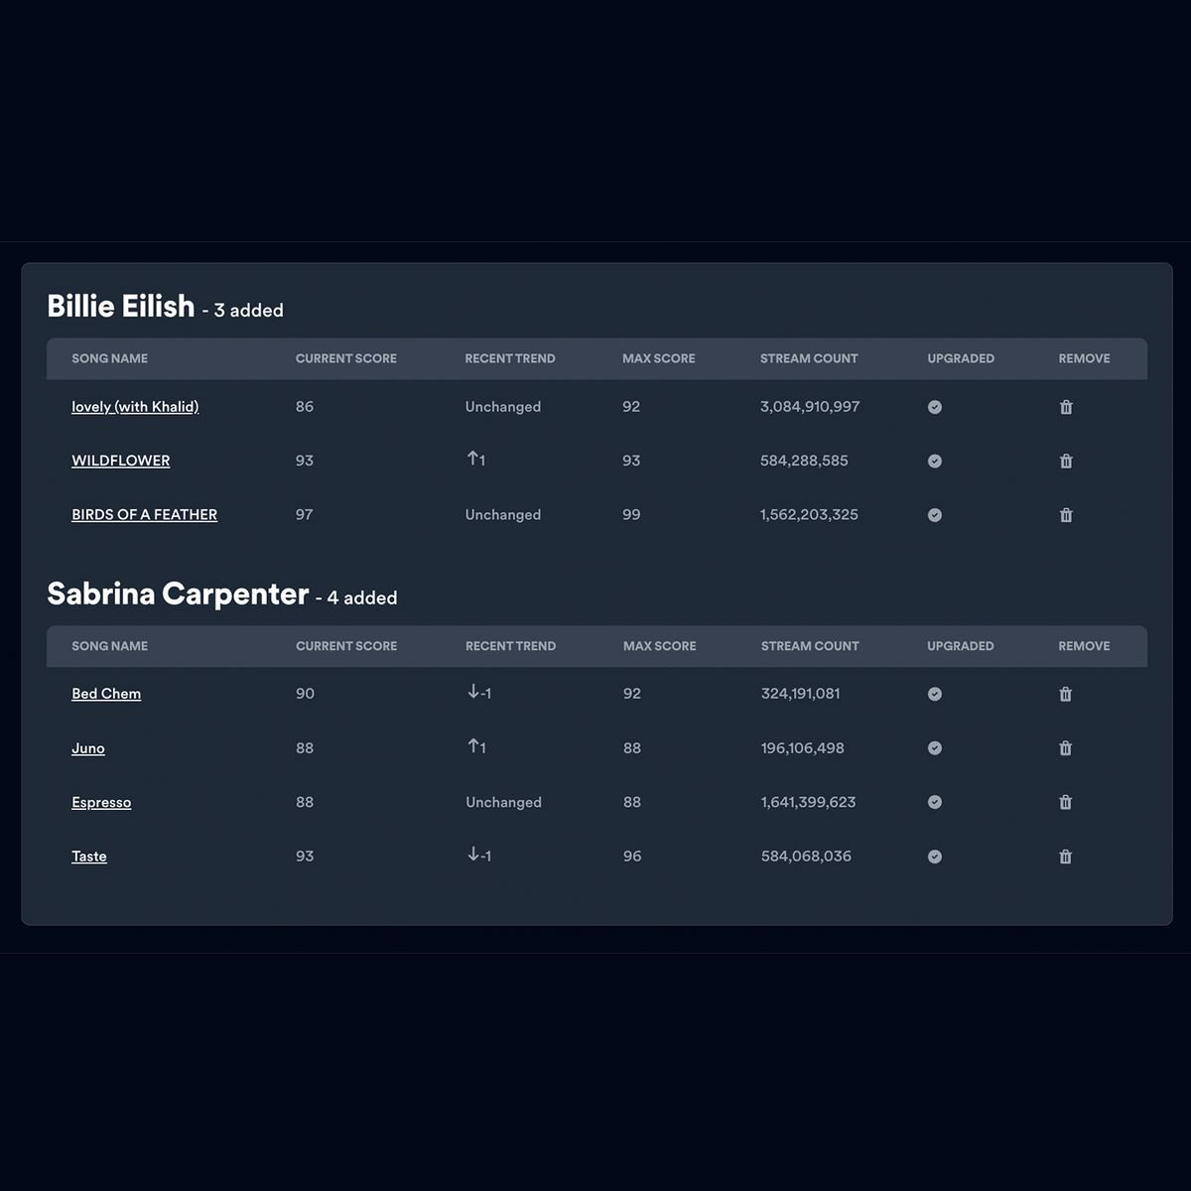Click Juno's current score value
This screenshot has height=1191, width=1191.
pyautogui.click(x=305, y=748)
